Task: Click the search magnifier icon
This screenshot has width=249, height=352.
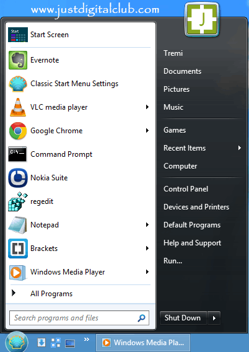Action: tap(142, 318)
